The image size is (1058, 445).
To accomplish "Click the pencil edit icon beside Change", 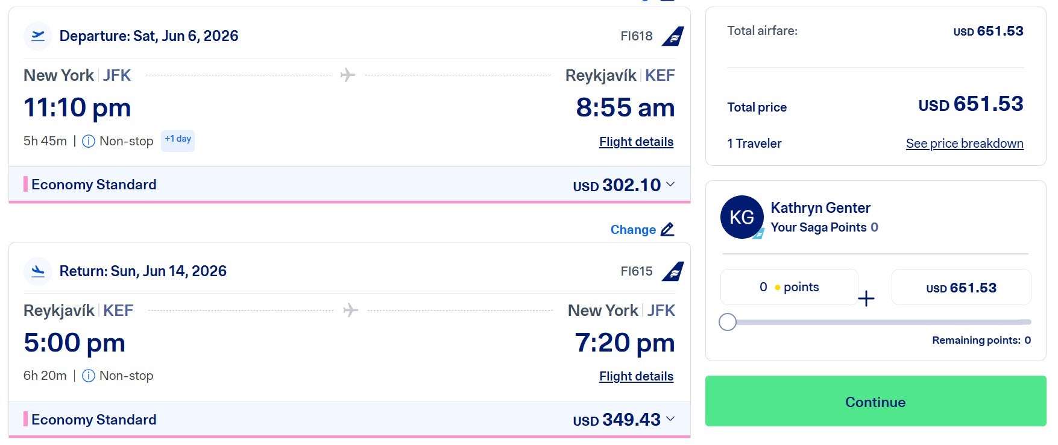I will tap(667, 229).
